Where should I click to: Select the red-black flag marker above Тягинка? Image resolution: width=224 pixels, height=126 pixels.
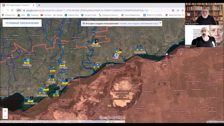[119, 50]
